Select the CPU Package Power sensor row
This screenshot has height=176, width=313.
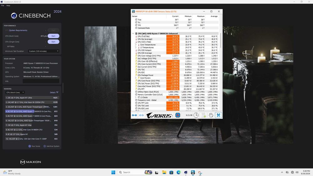click(x=175, y=75)
